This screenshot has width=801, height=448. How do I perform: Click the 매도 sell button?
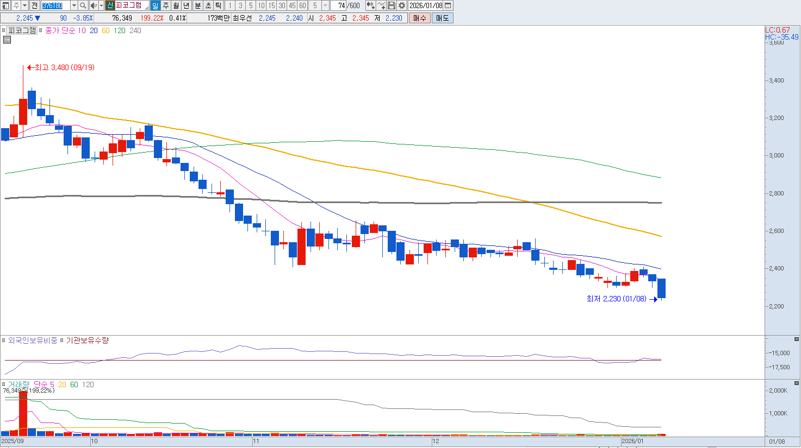tap(443, 18)
